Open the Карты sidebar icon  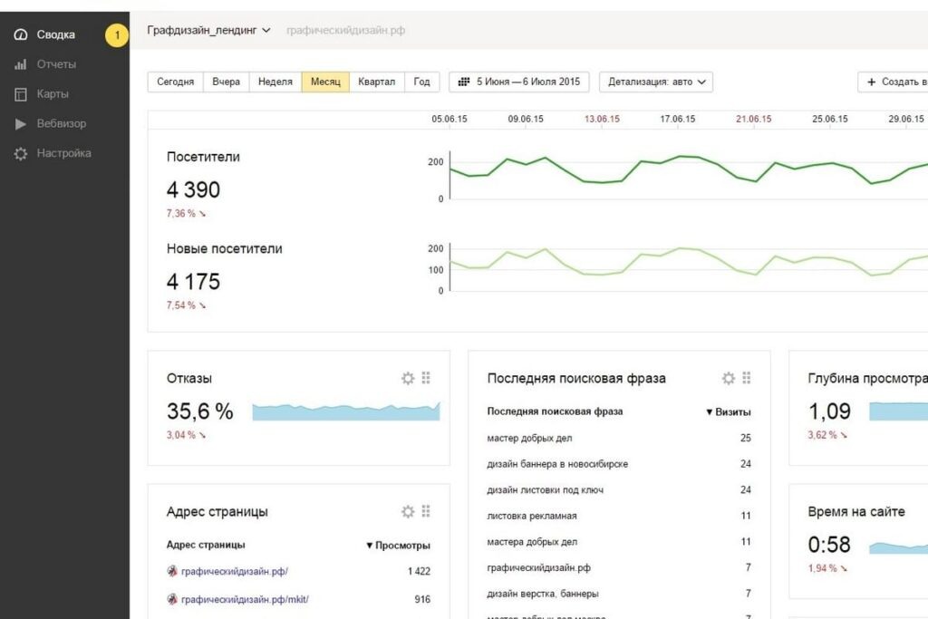point(21,94)
